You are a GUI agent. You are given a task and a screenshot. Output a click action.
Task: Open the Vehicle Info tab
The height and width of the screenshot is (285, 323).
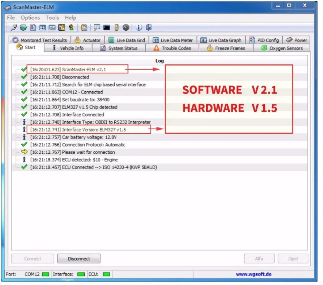(68, 48)
